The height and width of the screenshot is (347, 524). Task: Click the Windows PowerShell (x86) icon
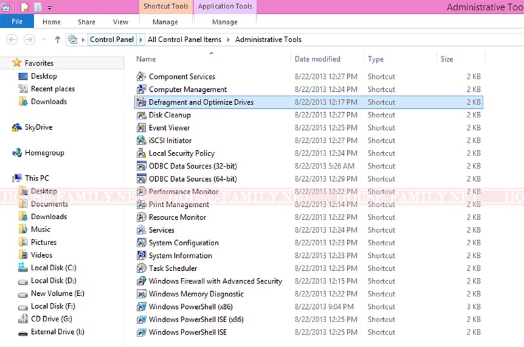[141, 306]
